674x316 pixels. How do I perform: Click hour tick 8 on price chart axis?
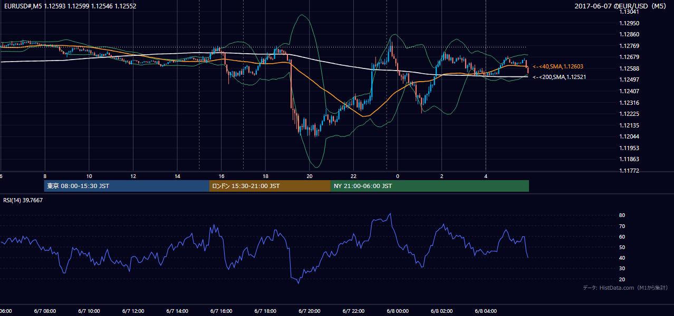click(x=45, y=176)
